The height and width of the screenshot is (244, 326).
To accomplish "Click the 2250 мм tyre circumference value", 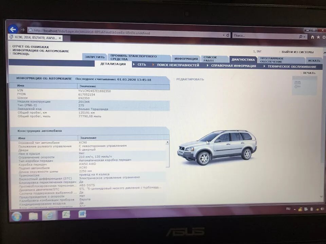I will [85, 171].
